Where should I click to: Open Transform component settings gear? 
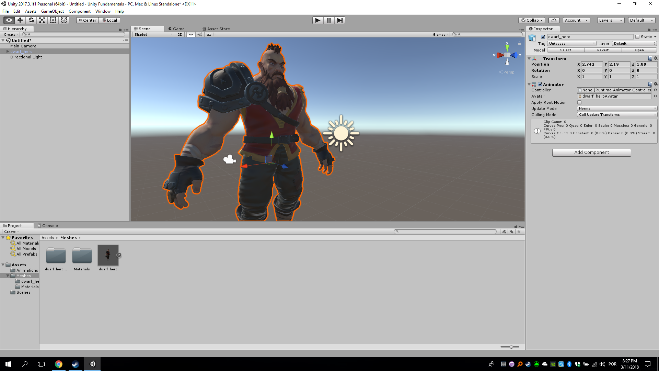[x=656, y=58]
